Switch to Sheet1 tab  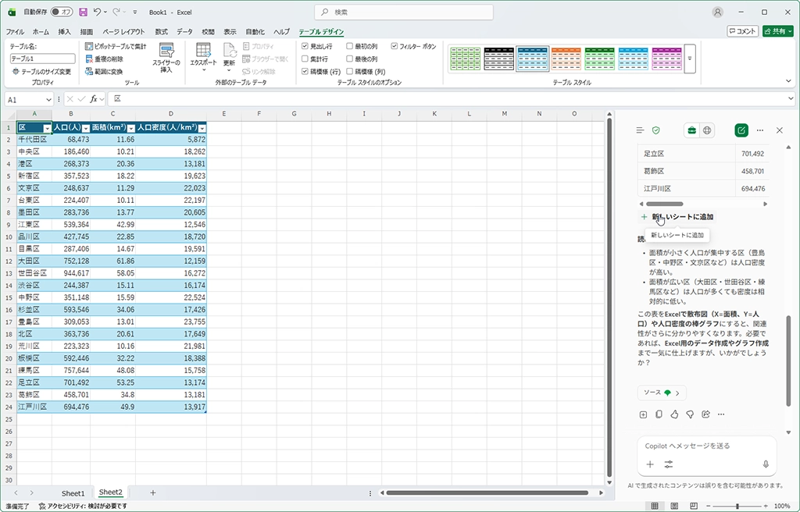(x=73, y=492)
